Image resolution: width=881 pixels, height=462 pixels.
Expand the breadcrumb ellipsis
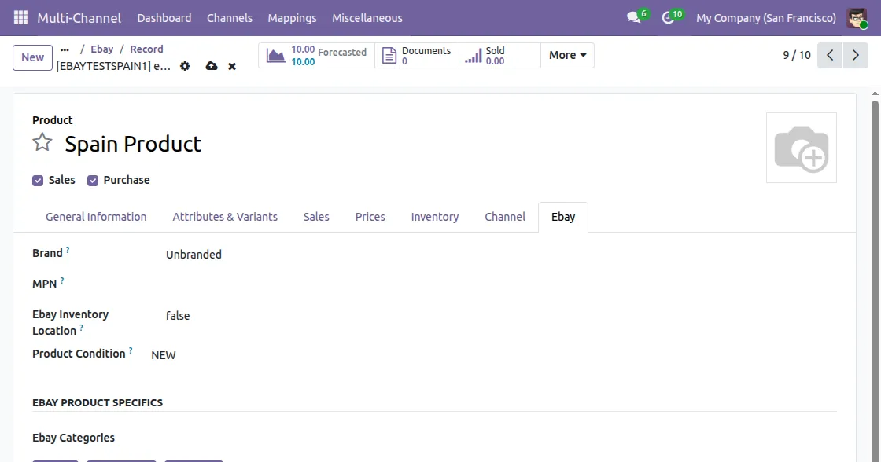pos(65,49)
